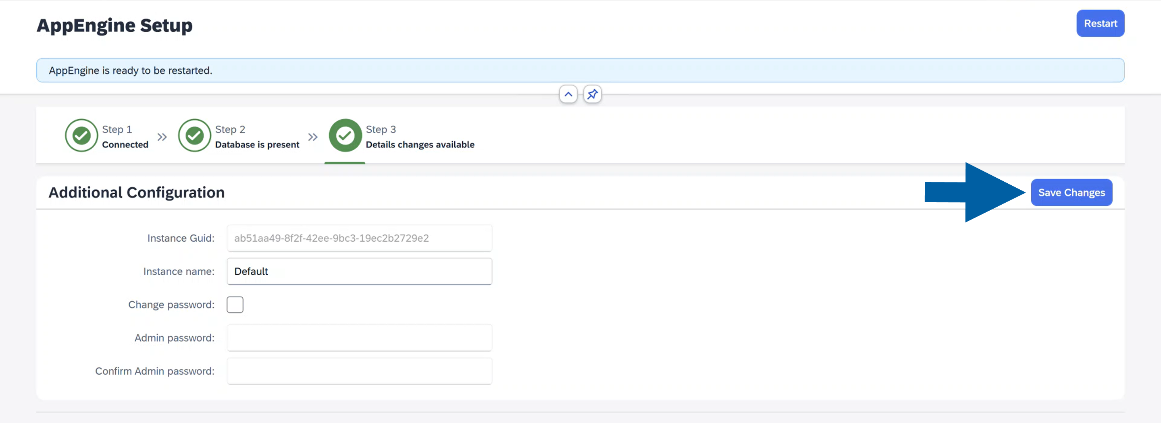1161x423 pixels.
Task: Click the Step 1 green checkmark icon
Action: pyautogui.click(x=81, y=136)
